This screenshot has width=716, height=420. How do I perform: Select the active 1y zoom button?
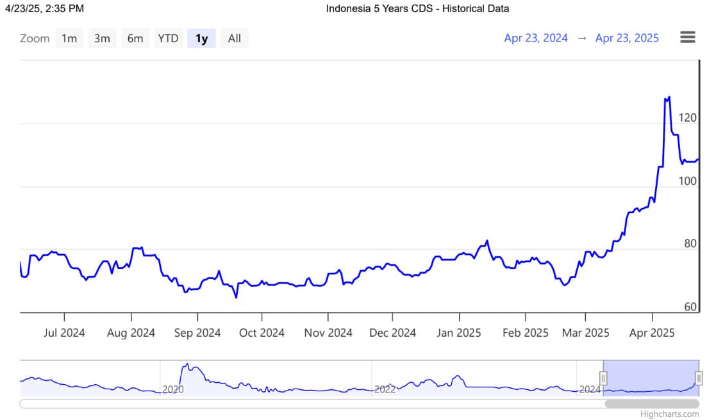coord(201,38)
